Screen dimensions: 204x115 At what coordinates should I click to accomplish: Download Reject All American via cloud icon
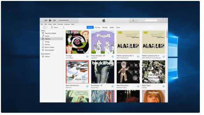coord(87,86)
